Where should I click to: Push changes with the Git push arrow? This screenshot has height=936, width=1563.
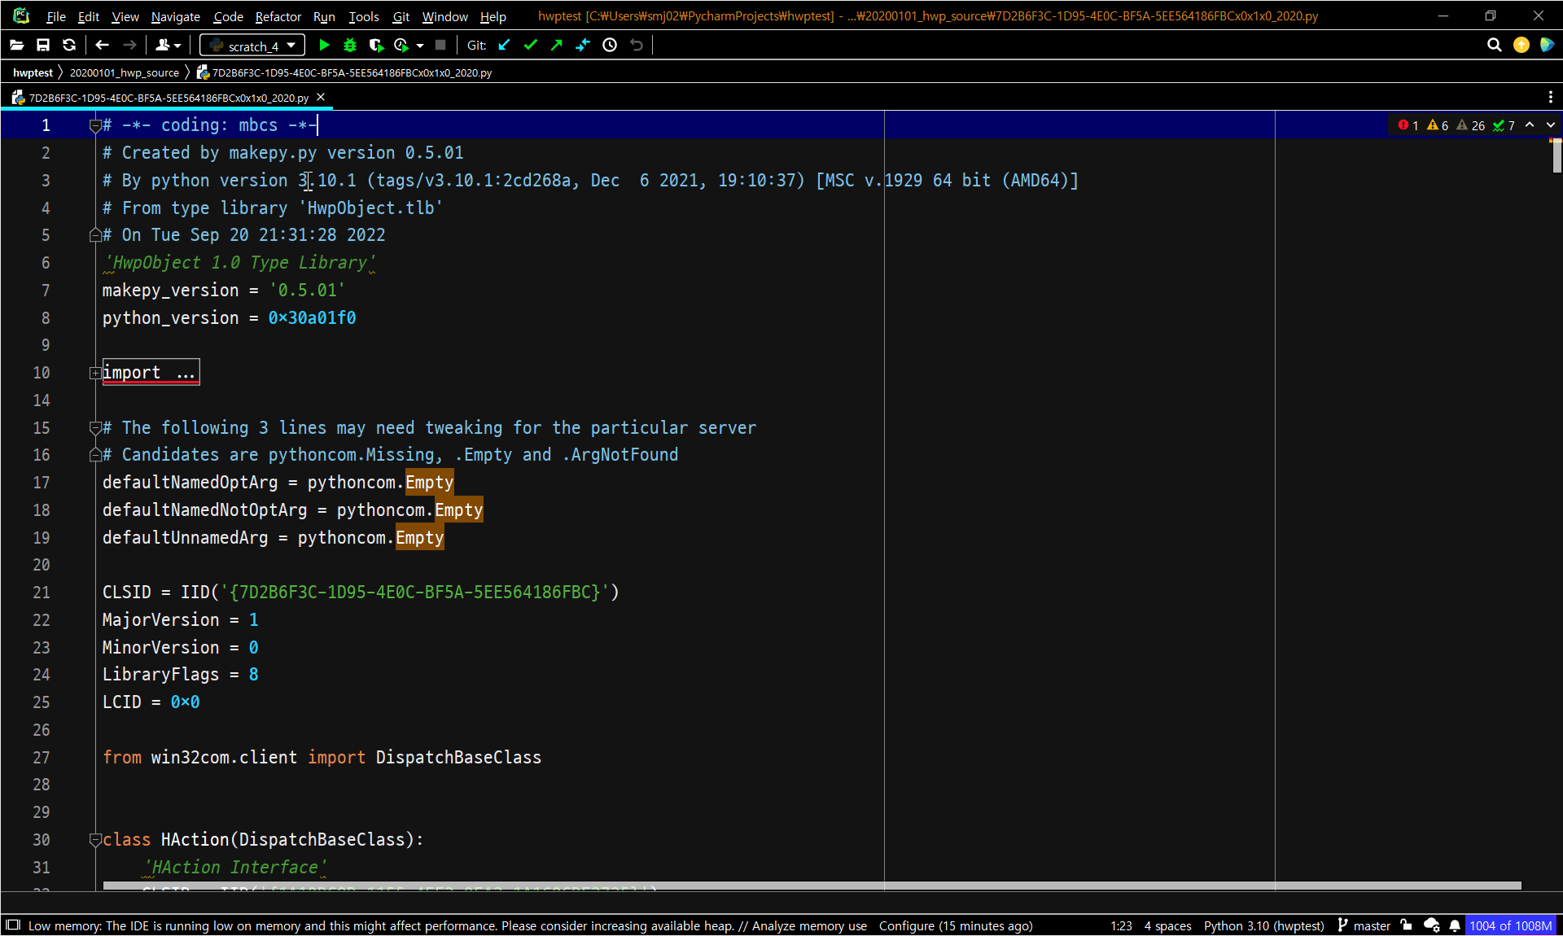coord(557,46)
